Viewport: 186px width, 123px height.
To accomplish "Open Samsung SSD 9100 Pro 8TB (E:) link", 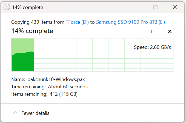I will point(130,22).
